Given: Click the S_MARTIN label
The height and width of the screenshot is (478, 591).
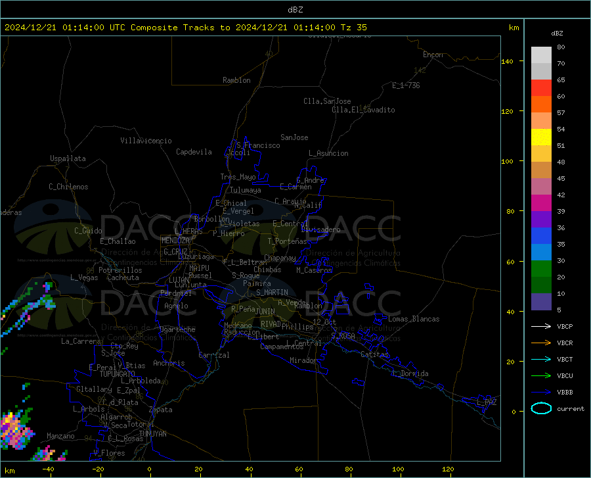Looking at the screenshot, I should (272, 293).
